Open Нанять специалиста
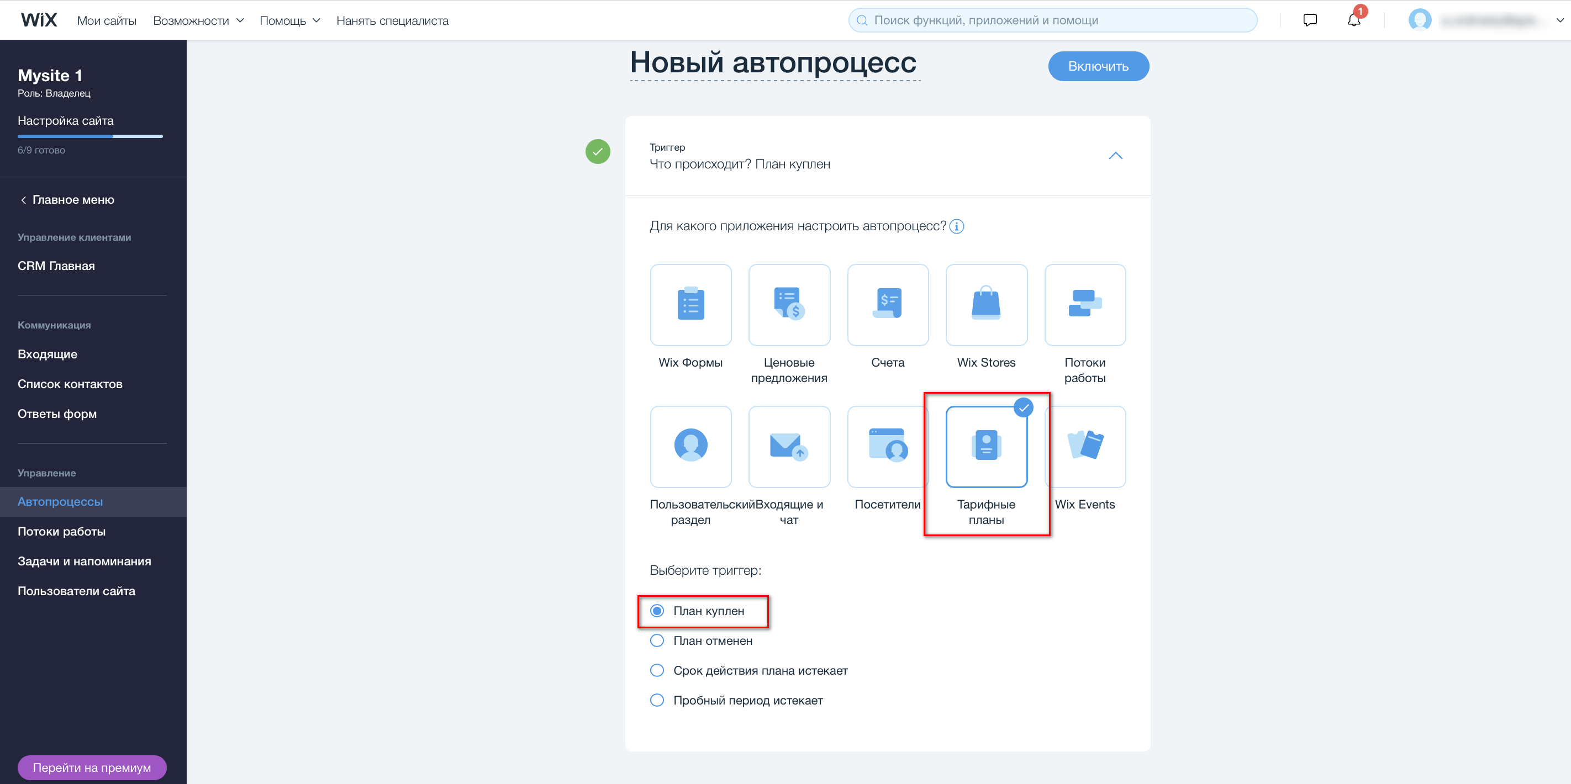 pyautogui.click(x=392, y=21)
